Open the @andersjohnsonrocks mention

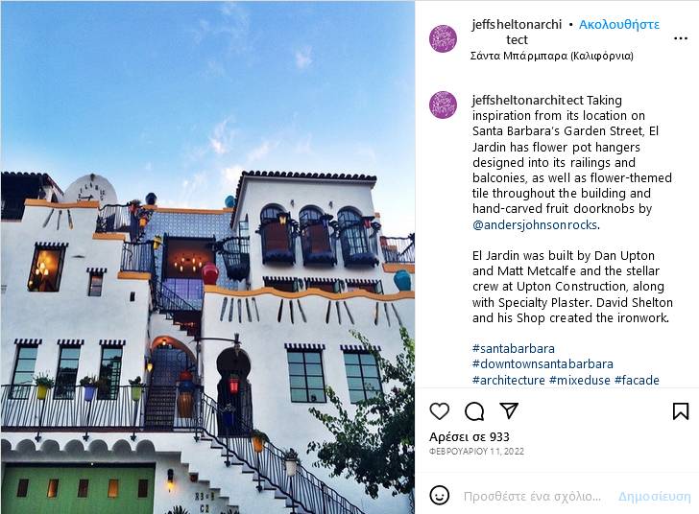[x=535, y=224]
